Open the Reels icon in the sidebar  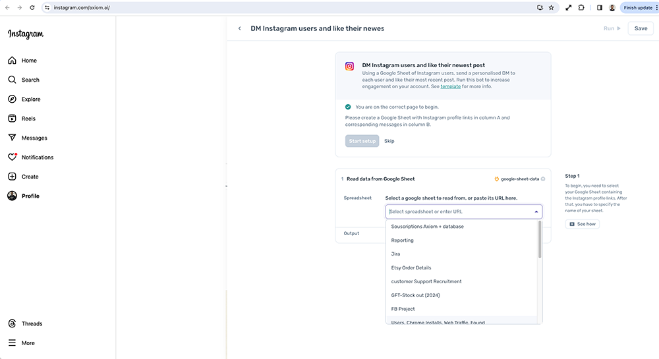point(12,119)
